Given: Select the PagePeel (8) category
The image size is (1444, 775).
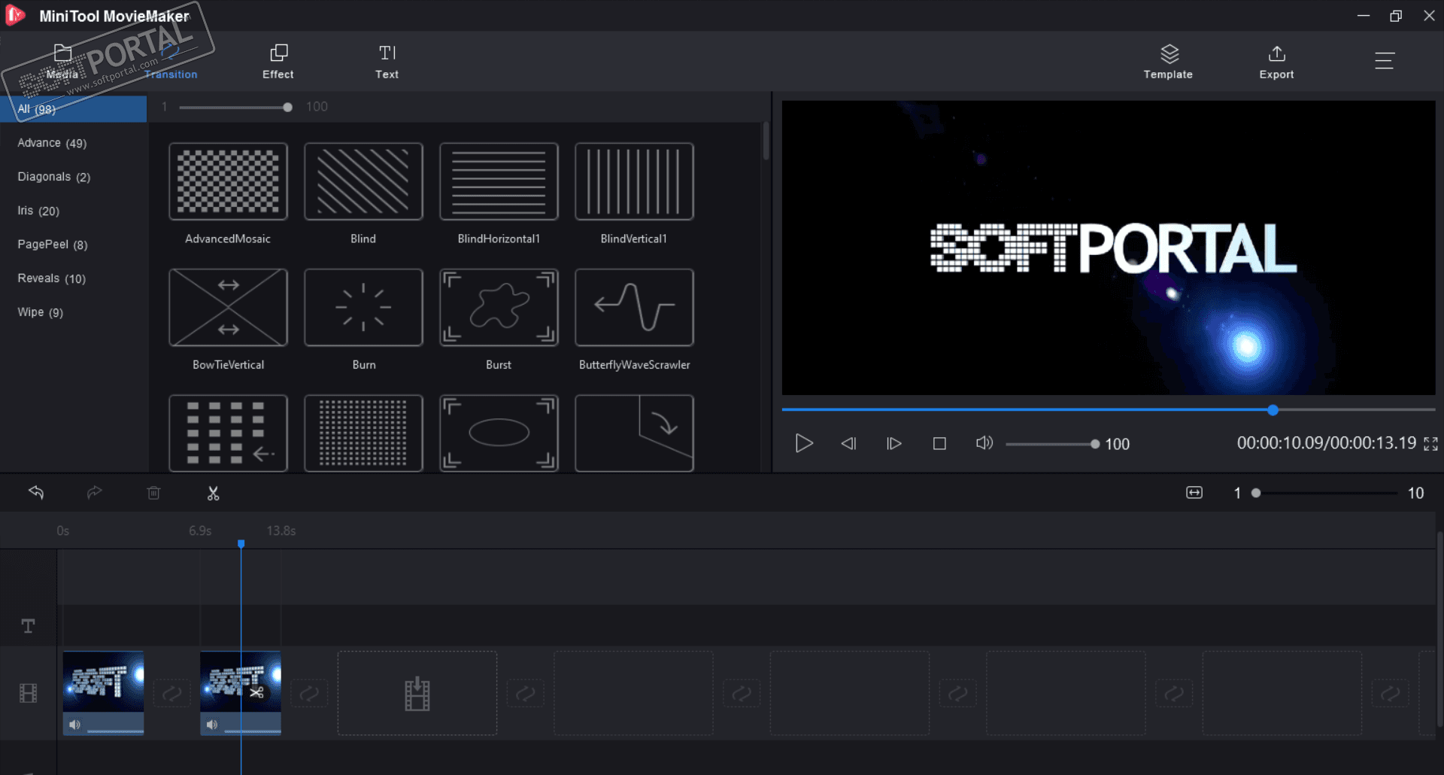Looking at the screenshot, I should point(74,245).
